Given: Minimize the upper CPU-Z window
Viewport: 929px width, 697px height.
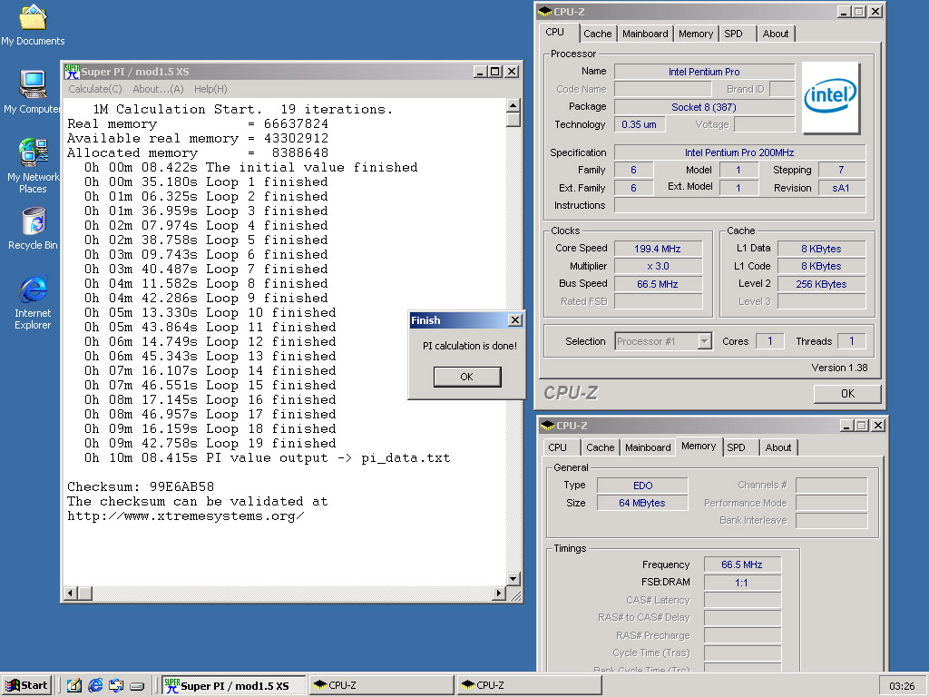Looking at the screenshot, I should (844, 12).
